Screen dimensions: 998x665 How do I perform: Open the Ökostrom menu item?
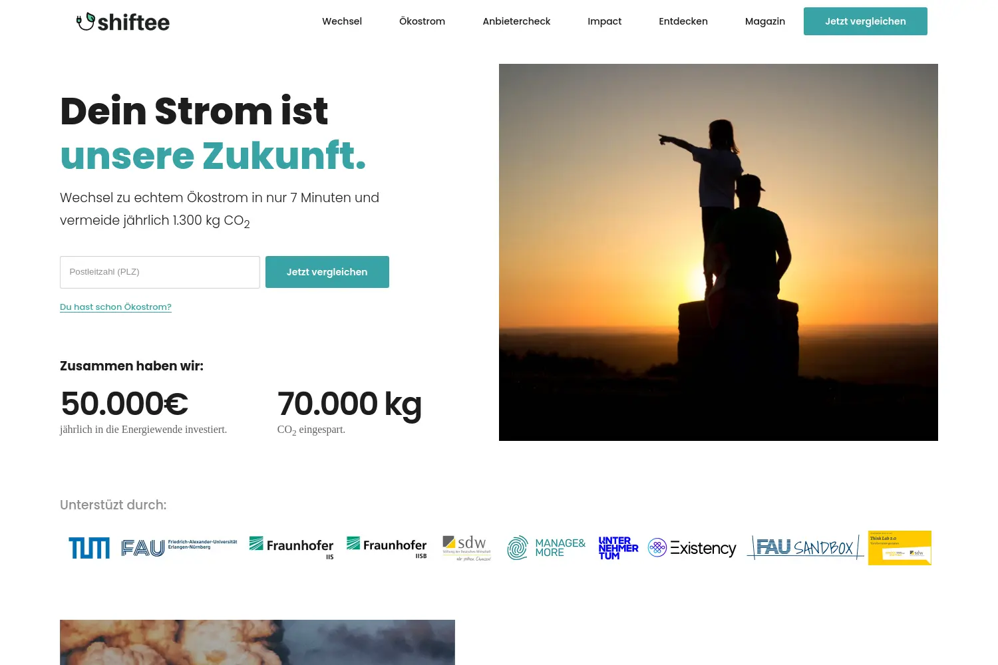pyautogui.click(x=422, y=21)
